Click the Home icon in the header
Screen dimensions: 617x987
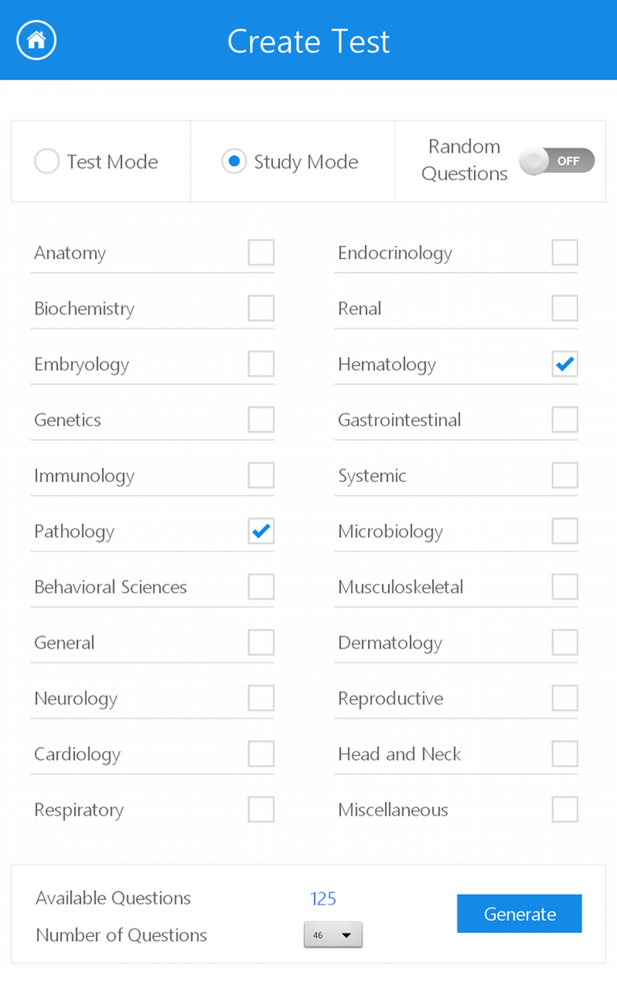pyautogui.click(x=35, y=40)
